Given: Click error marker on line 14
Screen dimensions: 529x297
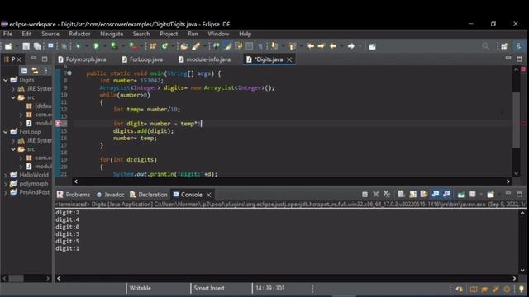Looking at the screenshot, I should click(58, 124).
